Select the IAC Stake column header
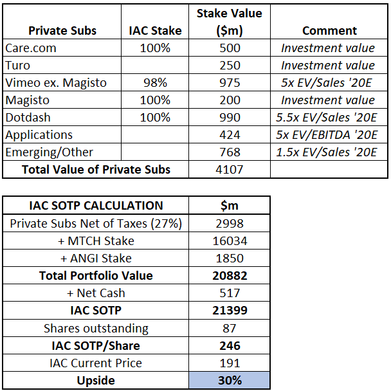391x391 pixels. 156,30
